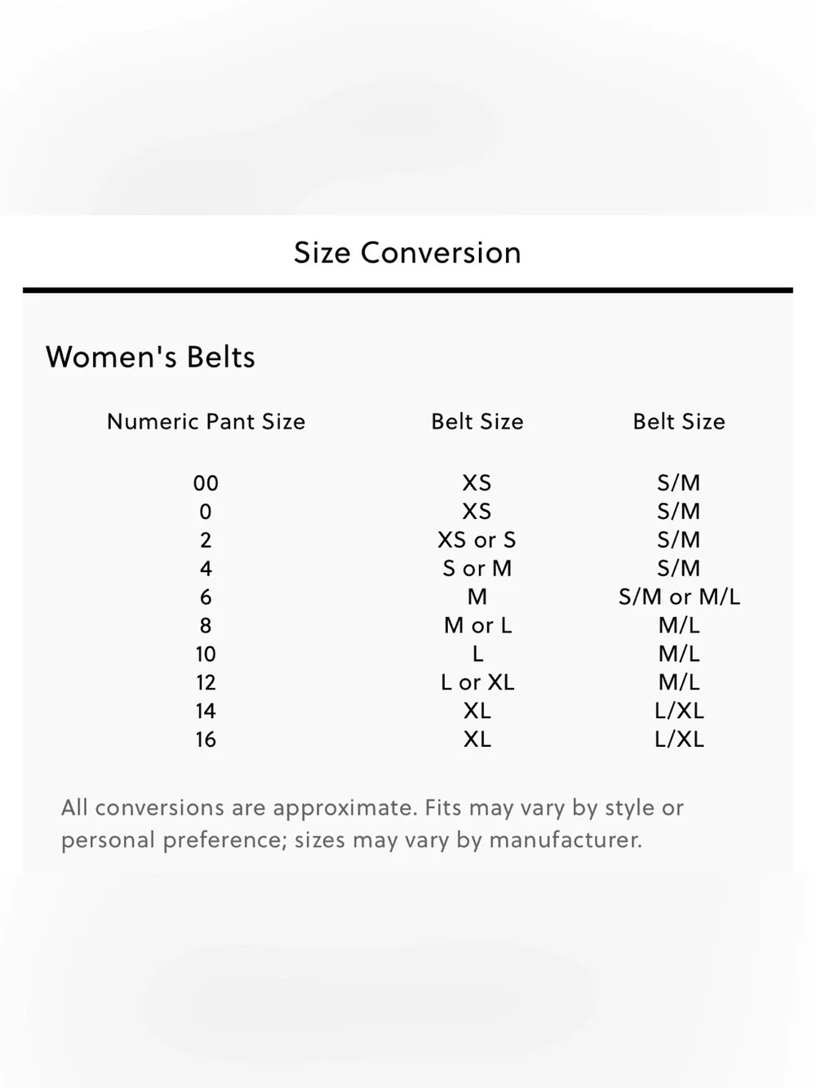Click pant size 10 in first column
The height and width of the screenshot is (1088, 816).
[x=206, y=655]
